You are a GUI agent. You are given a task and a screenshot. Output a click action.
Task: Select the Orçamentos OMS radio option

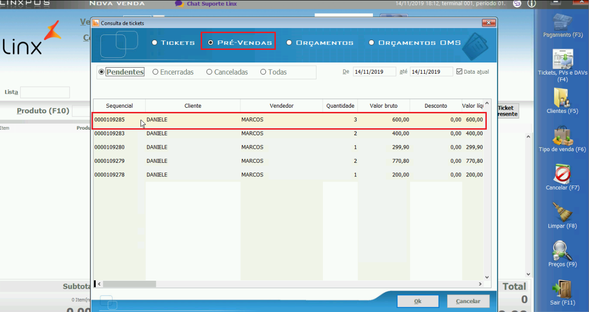click(415, 42)
